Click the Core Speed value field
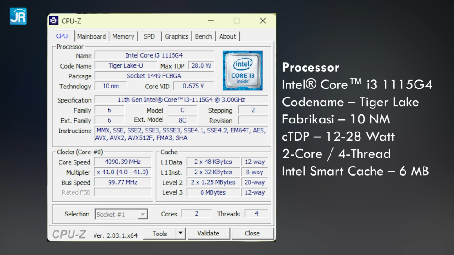Screen dimensions: 454x255 [x=123, y=162]
